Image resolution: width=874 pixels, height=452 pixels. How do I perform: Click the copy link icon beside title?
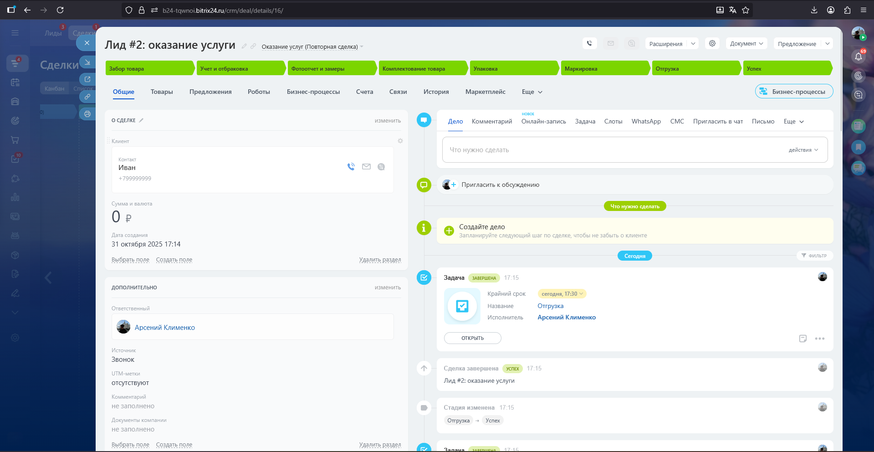point(253,46)
